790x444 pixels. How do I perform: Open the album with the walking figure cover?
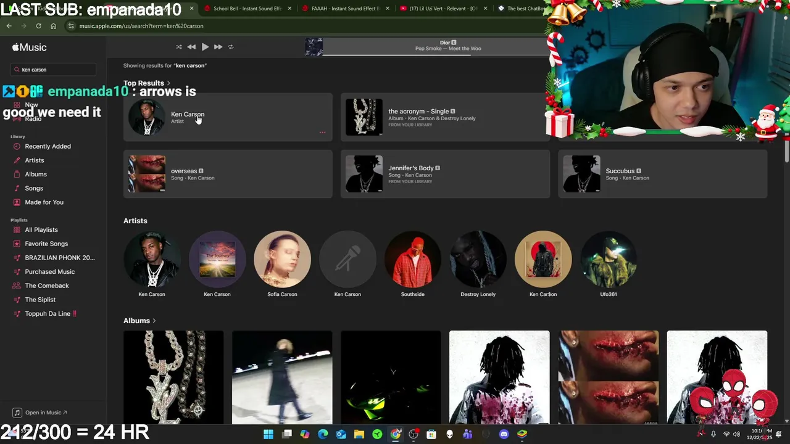282,377
